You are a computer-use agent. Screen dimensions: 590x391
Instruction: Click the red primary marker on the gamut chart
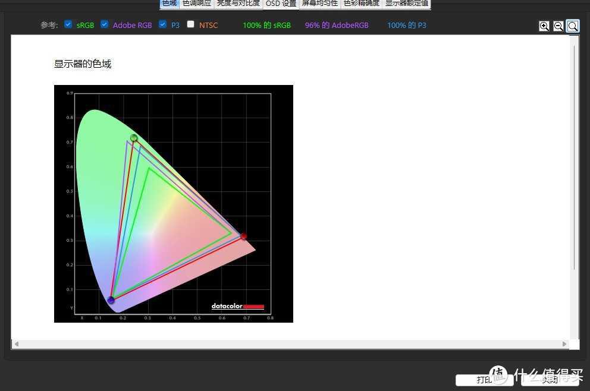(243, 237)
